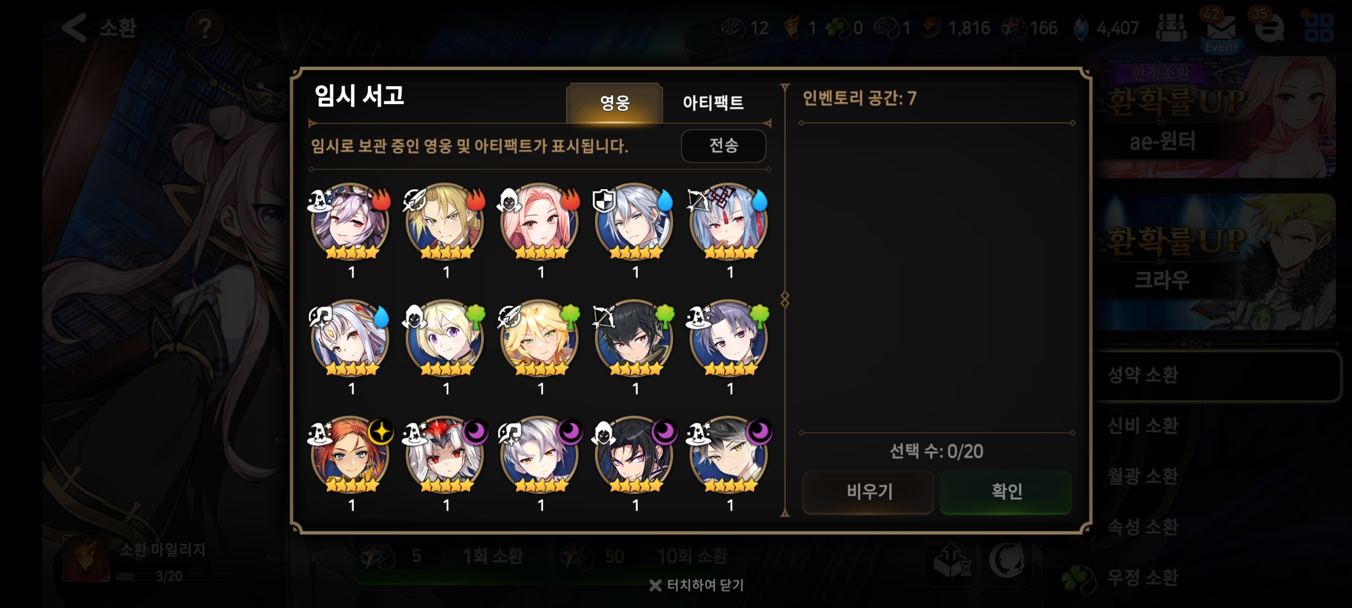Open the guild people icon in top bar
The image size is (1352, 608).
(1171, 28)
